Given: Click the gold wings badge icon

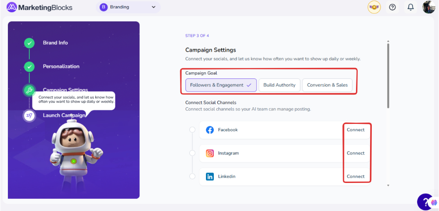Looking at the screenshot, I should coord(374,7).
